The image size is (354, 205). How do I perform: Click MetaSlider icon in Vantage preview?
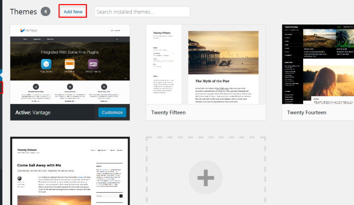pos(70,64)
